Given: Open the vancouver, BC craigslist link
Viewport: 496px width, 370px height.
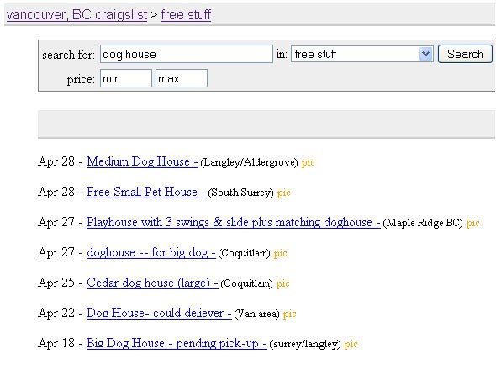Looking at the screenshot, I should (x=77, y=15).
